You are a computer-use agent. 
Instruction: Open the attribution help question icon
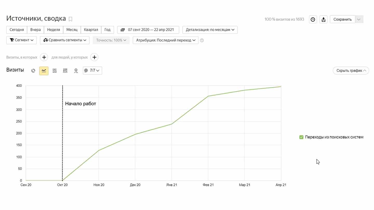tap(202, 40)
